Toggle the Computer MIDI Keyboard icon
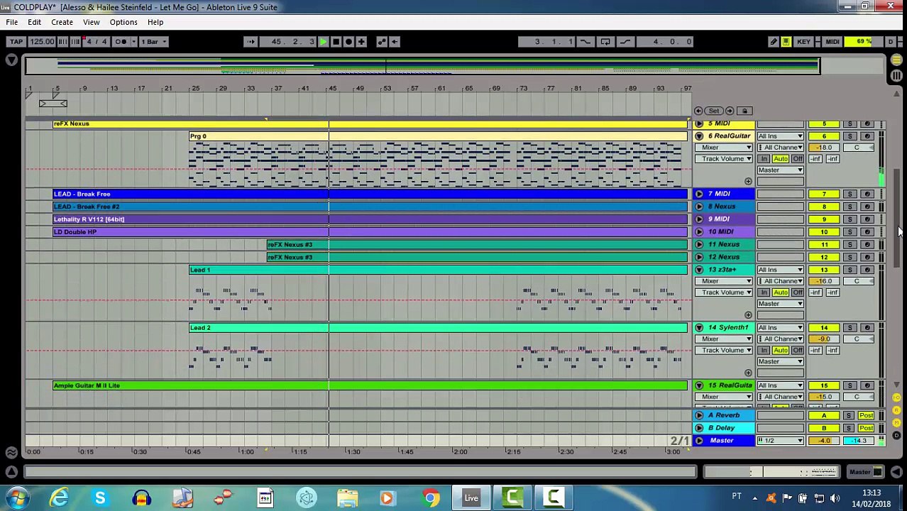907x511 pixels. coord(786,42)
